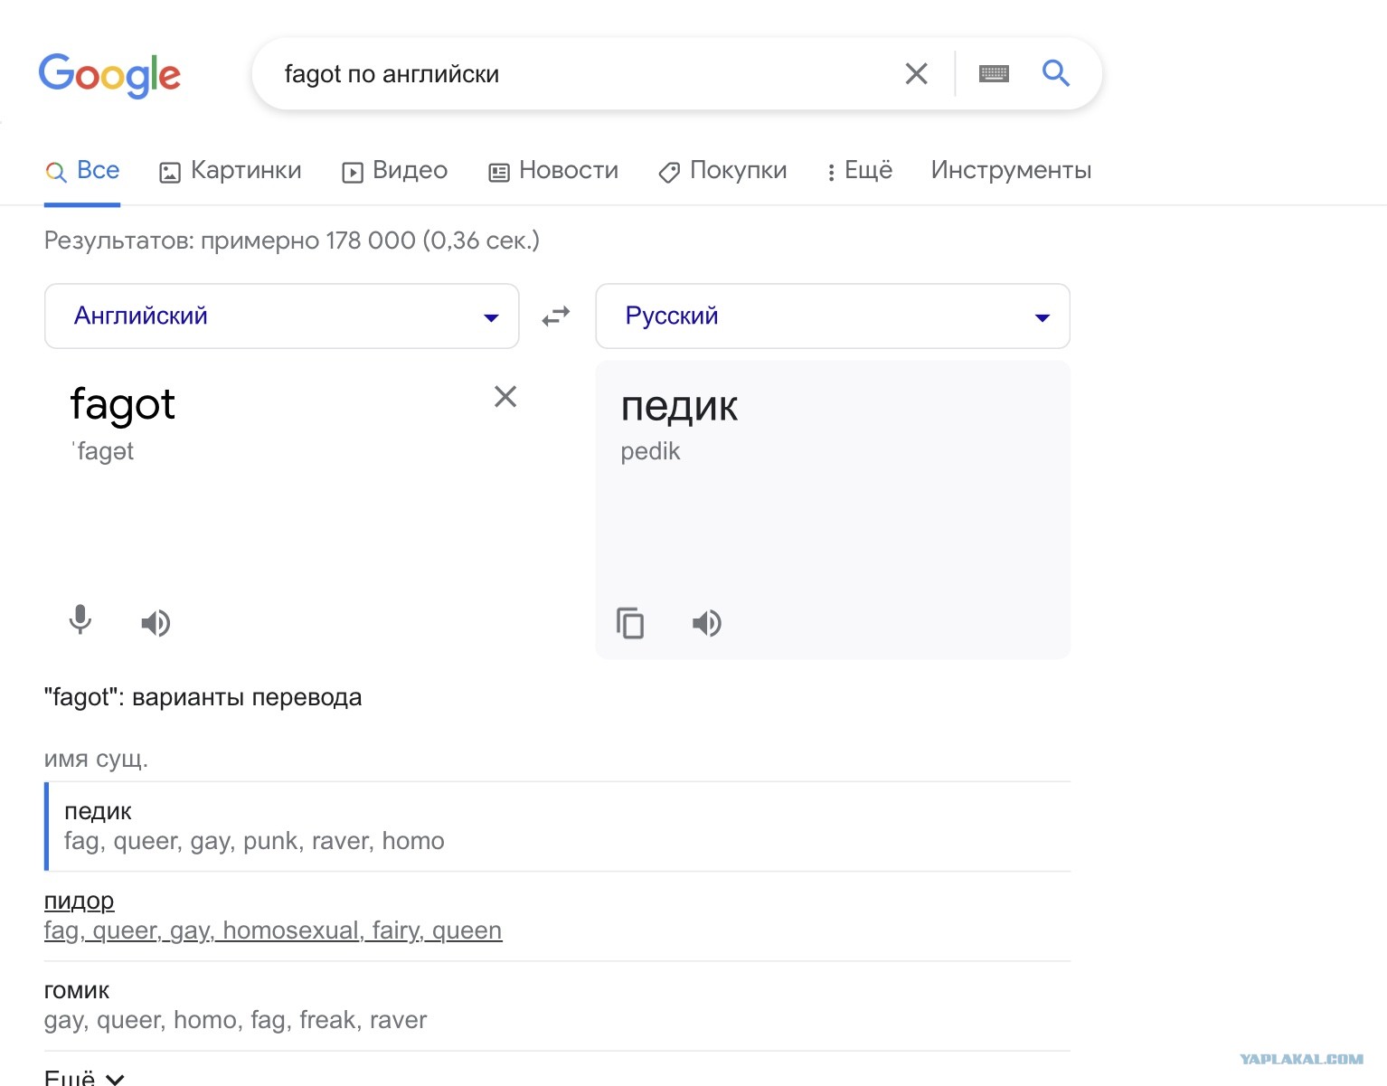This screenshot has height=1086, width=1387.
Task: Open the Видео tab
Action: click(394, 171)
